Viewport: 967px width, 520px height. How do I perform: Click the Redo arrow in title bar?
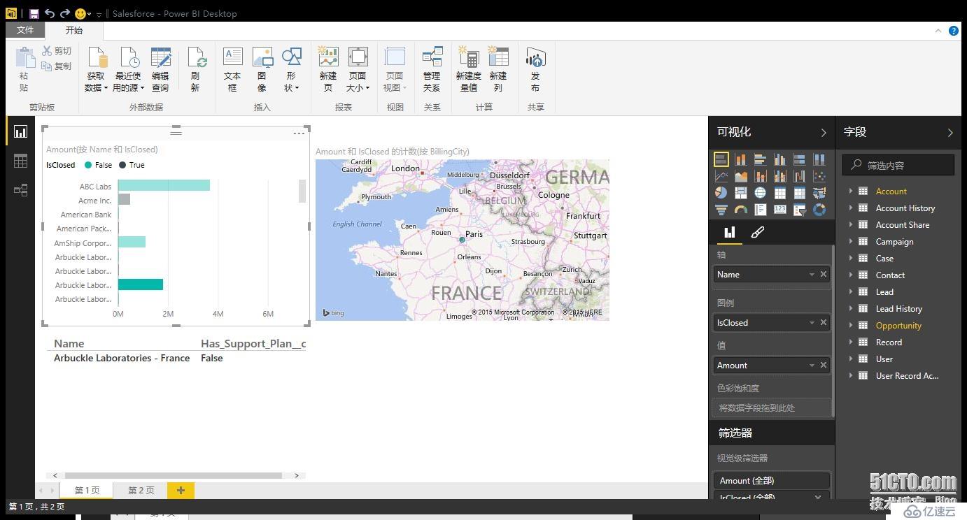(x=65, y=13)
